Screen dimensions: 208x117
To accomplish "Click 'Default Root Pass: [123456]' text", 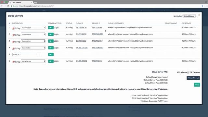I will click(x=156, y=83).
